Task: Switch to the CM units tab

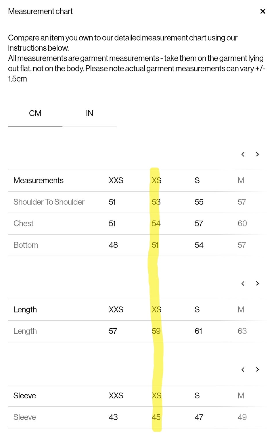Action: pos(35,113)
